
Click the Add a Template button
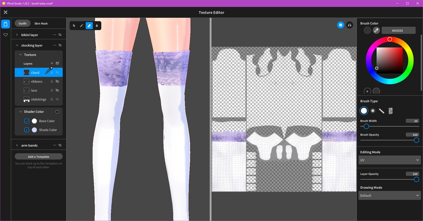point(38,156)
